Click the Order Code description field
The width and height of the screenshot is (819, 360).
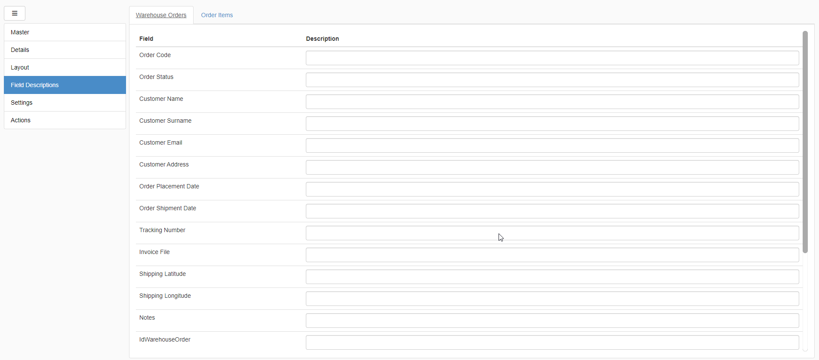tap(552, 58)
